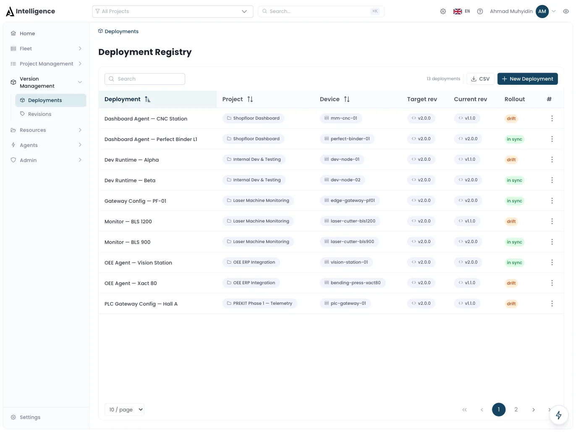The width and height of the screenshot is (576, 432).
Task: Click the edge-gateway-pf01 device tag
Action: point(350,201)
